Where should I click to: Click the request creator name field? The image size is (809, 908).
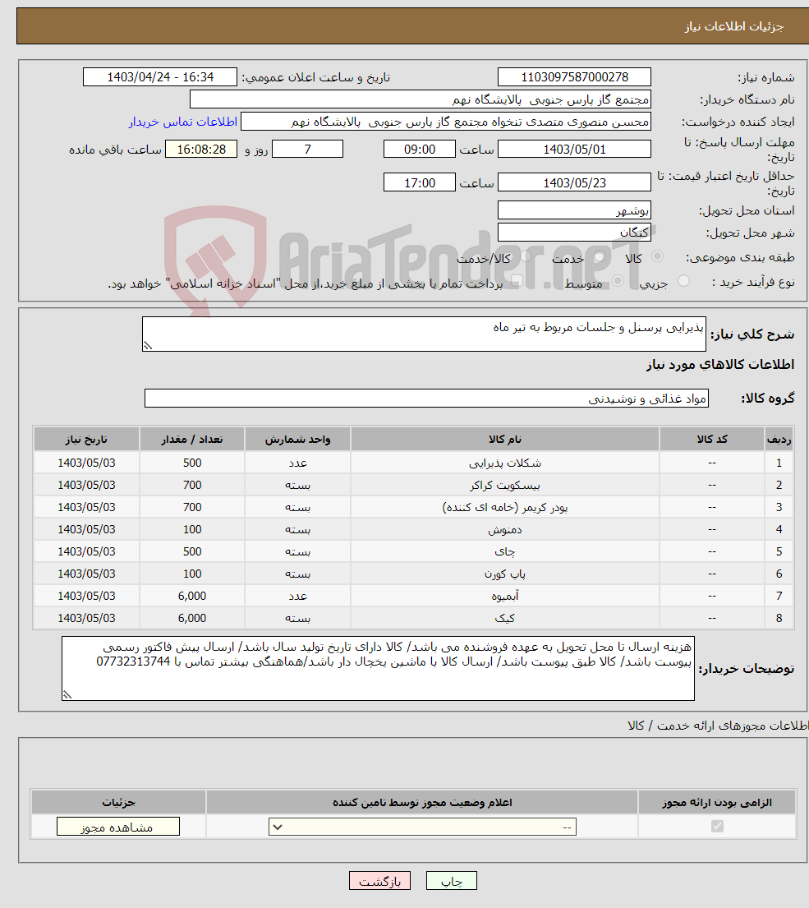(x=446, y=122)
